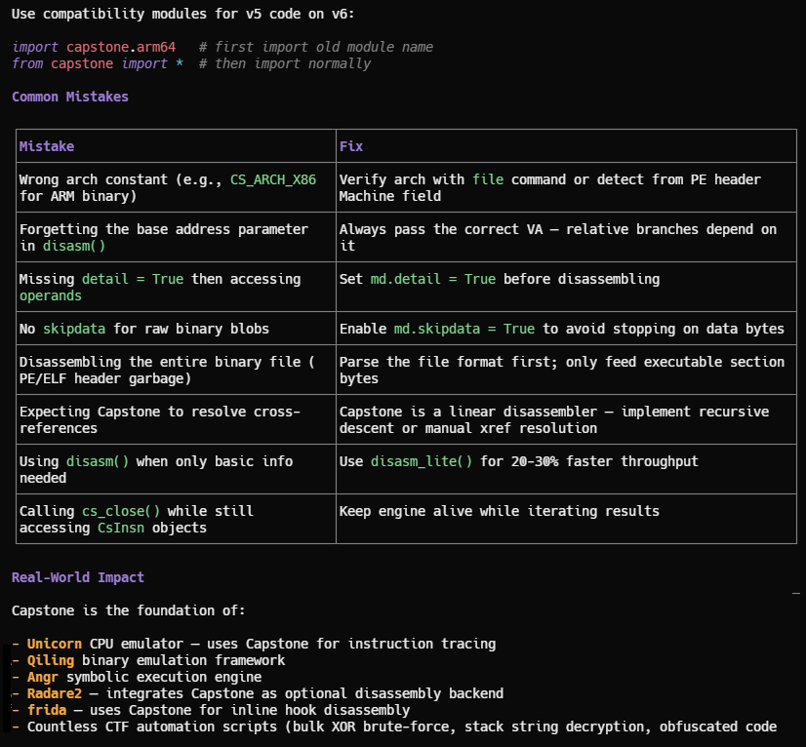Click green 'operands' word
Viewport: 806px width, 747px height.
pos(51,295)
